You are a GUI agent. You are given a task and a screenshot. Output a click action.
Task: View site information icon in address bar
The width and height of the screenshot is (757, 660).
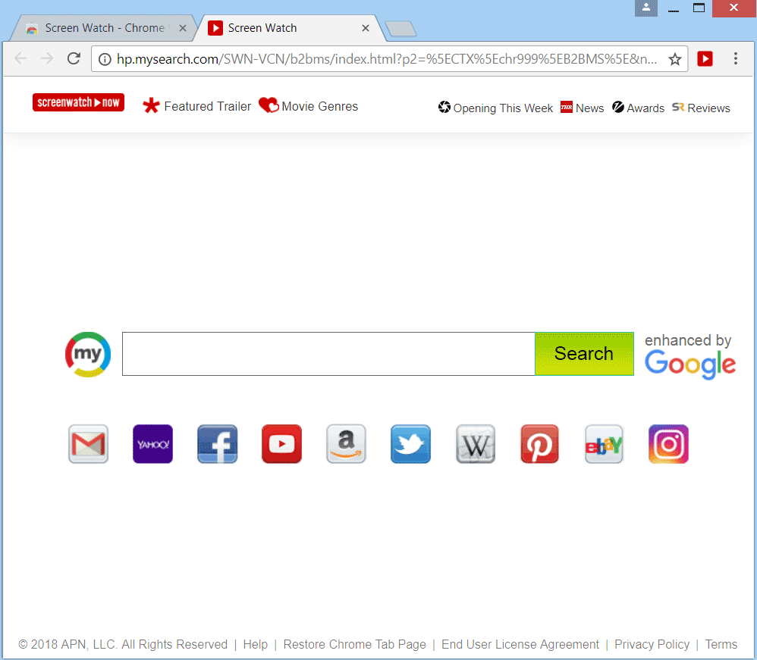(105, 59)
